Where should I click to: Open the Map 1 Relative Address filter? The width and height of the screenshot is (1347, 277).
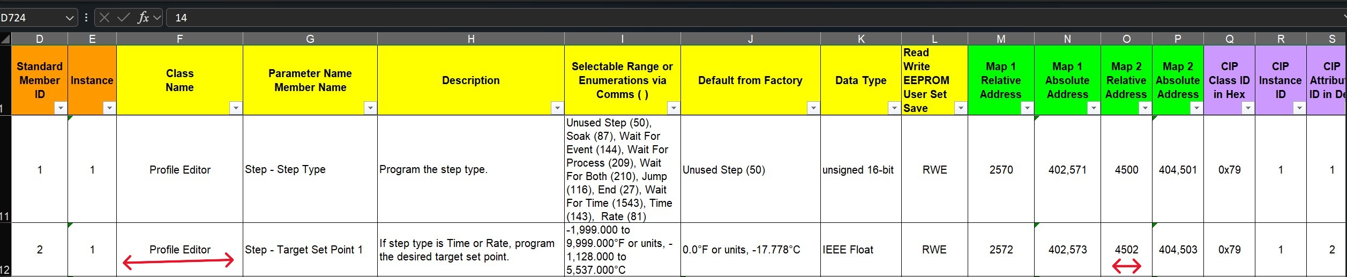[1027, 108]
